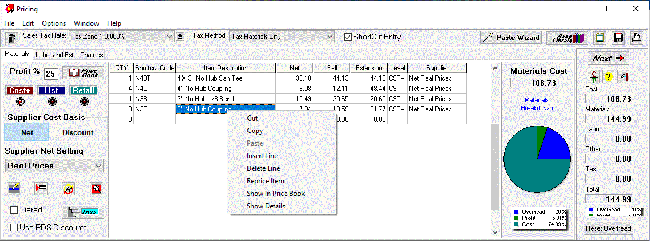Open the Tax Method dropdown
The width and height of the screenshot is (650, 241).
tap(281, 37)
